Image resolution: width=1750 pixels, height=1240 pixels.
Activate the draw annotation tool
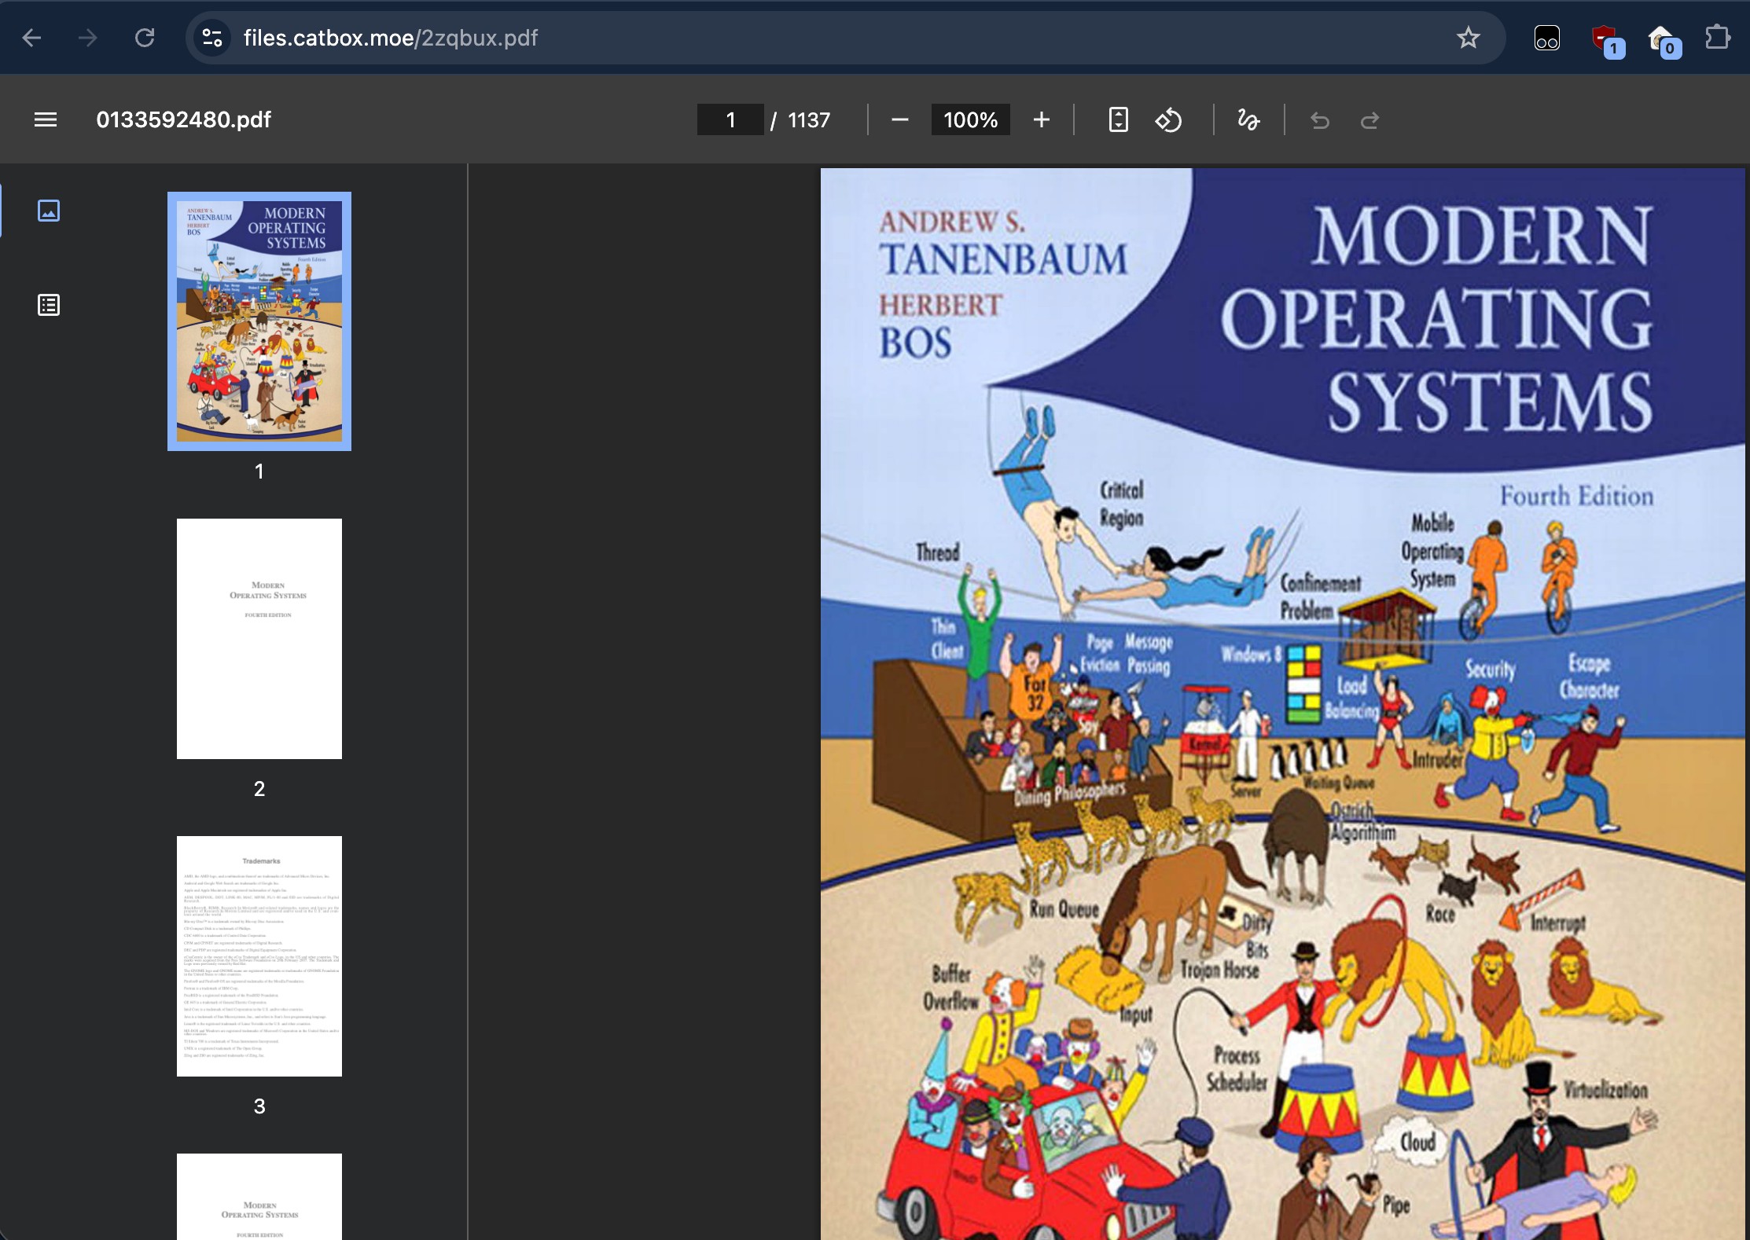click(1248, 119)
